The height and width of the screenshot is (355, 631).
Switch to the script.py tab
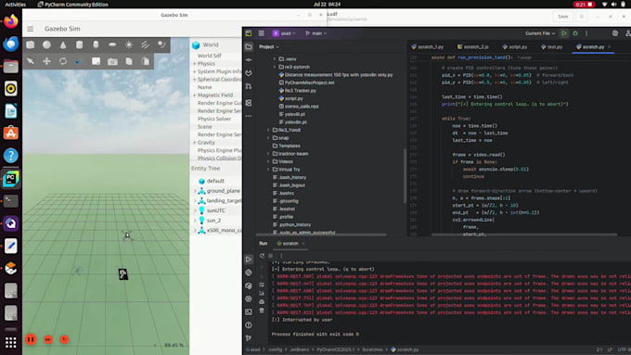tap(515, 47)
